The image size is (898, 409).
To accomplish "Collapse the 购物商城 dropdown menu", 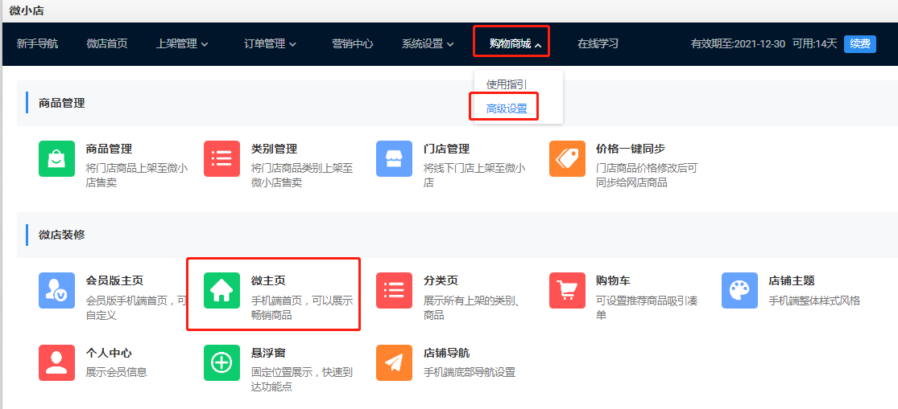I will point(516,43).
